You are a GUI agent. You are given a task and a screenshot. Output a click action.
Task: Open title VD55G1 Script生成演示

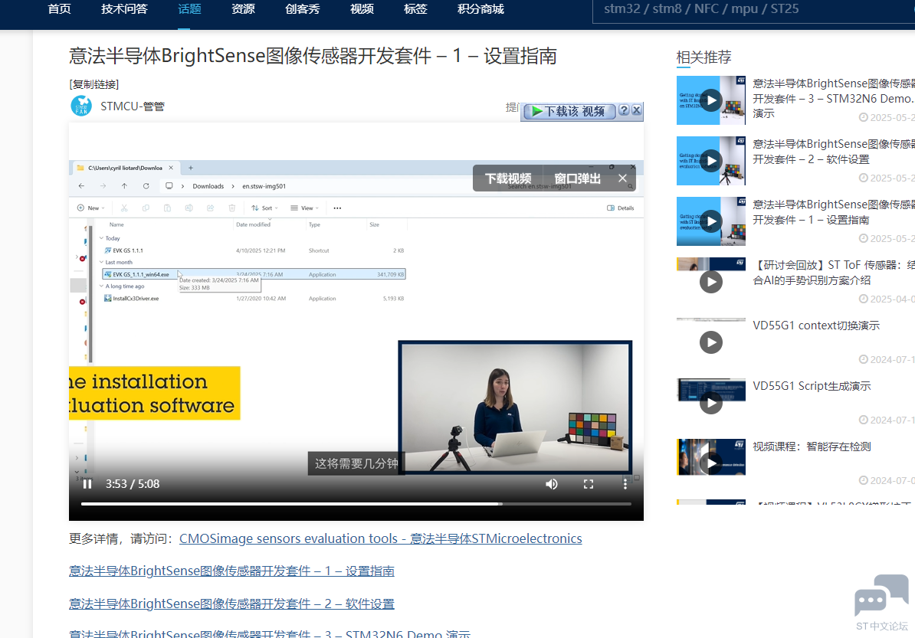[812, 386]
